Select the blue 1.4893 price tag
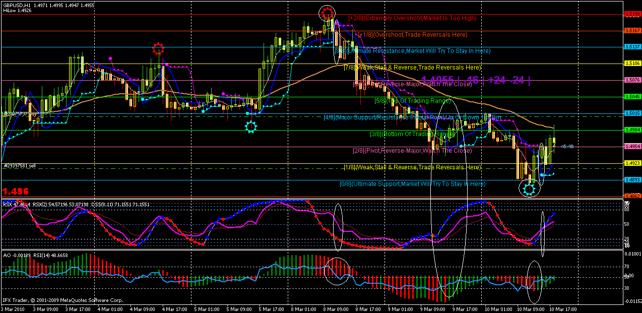This screenshot has width=642, height=313. click(632, 180)
